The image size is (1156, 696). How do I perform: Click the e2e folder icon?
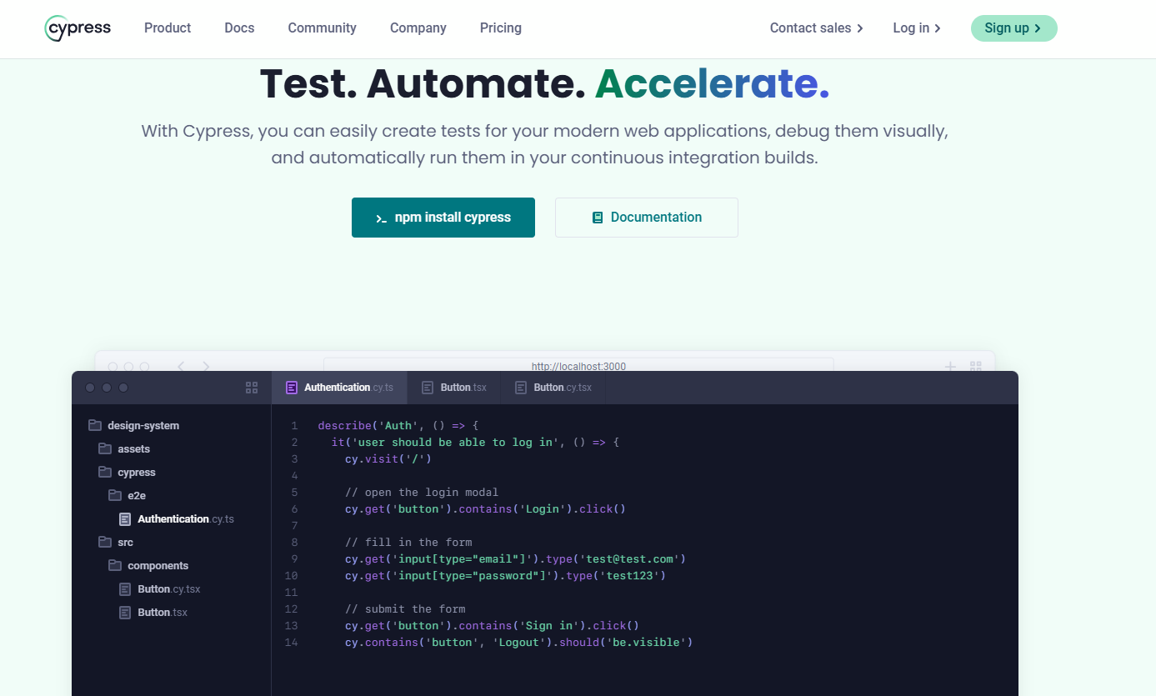click(114, 495)
